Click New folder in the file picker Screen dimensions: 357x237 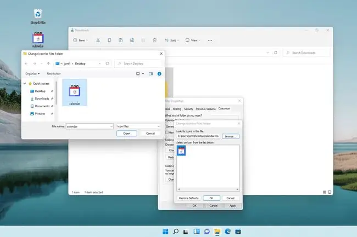(x=54, y=74)
